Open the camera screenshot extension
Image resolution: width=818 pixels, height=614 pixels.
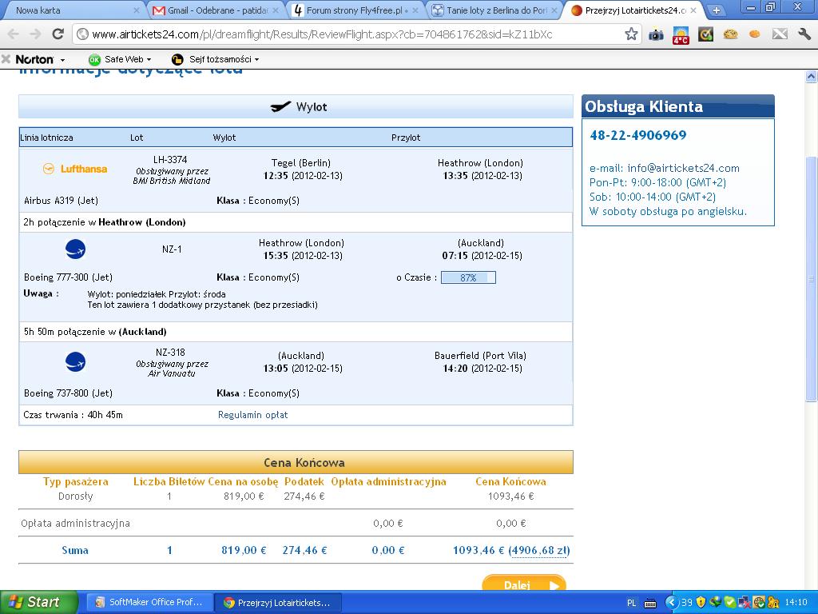[x=656, y=35]
